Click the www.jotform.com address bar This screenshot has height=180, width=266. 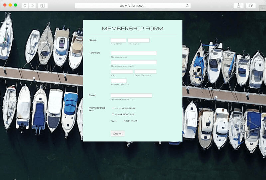pyautogui.click(x=132, y=6)
